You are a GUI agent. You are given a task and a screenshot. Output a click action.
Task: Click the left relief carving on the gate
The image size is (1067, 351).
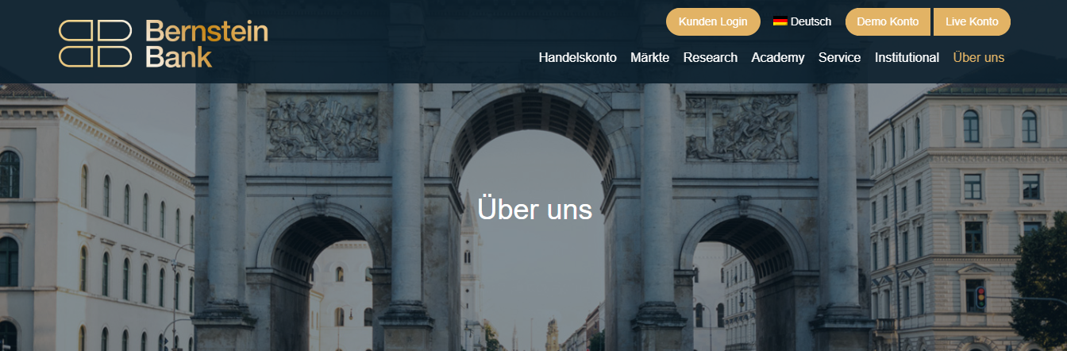click(322, 127)
